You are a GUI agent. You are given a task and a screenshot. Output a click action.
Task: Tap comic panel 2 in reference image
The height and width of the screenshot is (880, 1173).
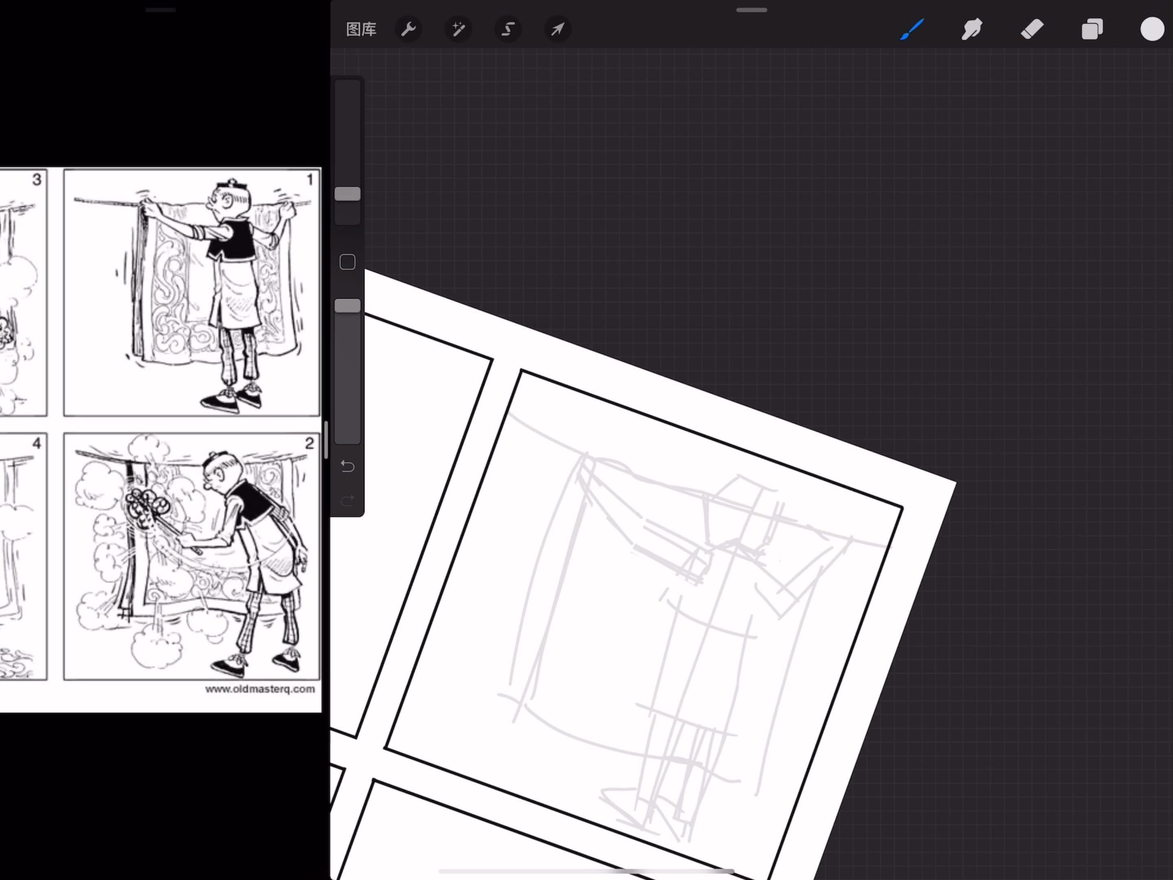[192, 557]
